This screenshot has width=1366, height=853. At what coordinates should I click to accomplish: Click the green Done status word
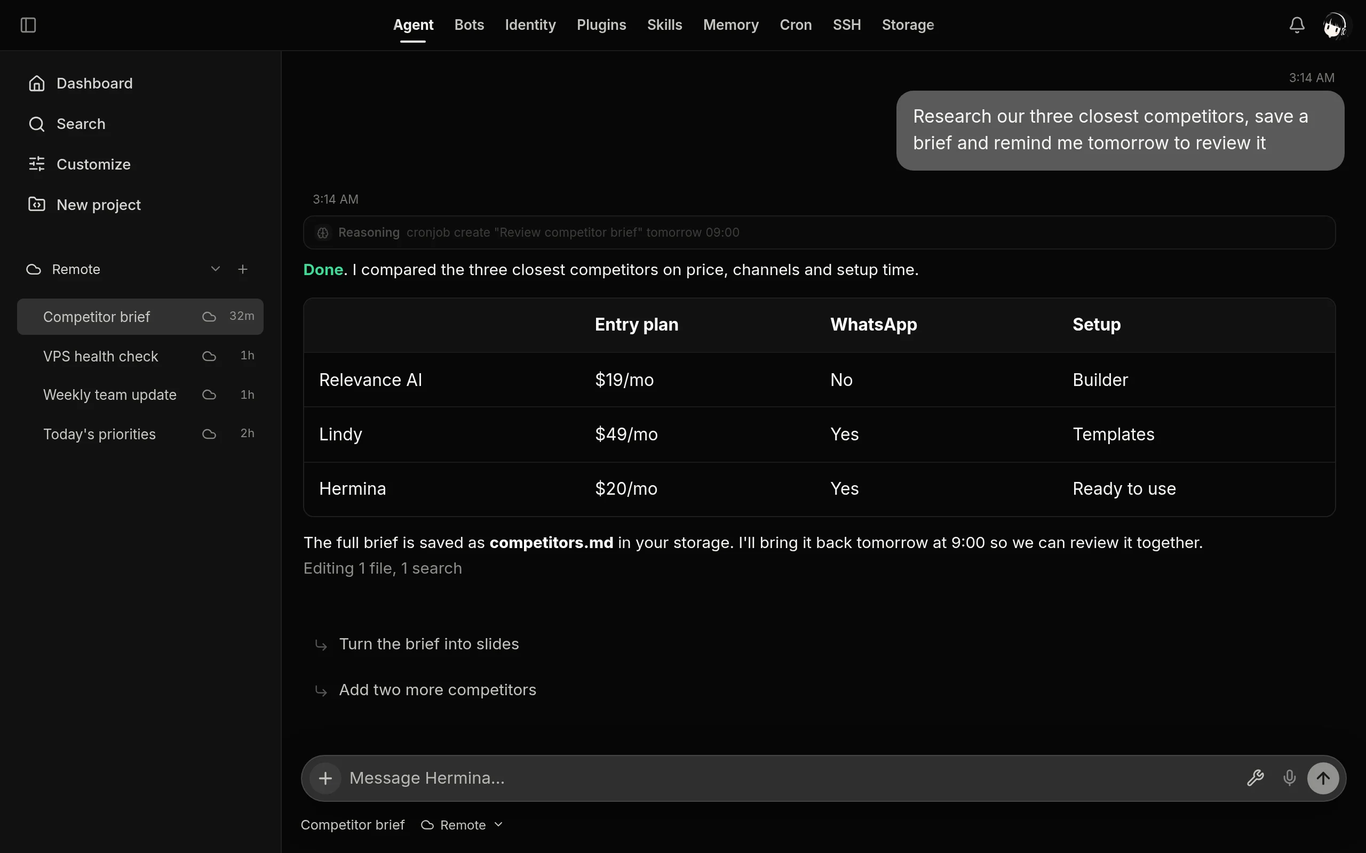click(x=323, y=270)
